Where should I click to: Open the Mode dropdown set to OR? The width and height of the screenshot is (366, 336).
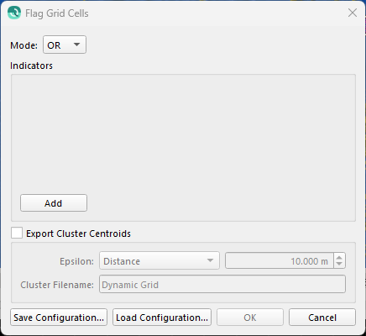65,45
